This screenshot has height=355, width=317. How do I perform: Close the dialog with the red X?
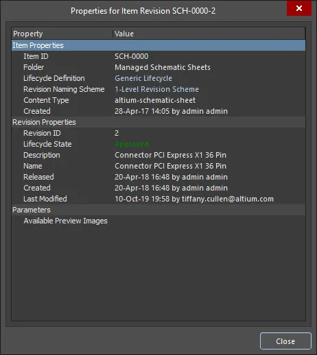299,8
